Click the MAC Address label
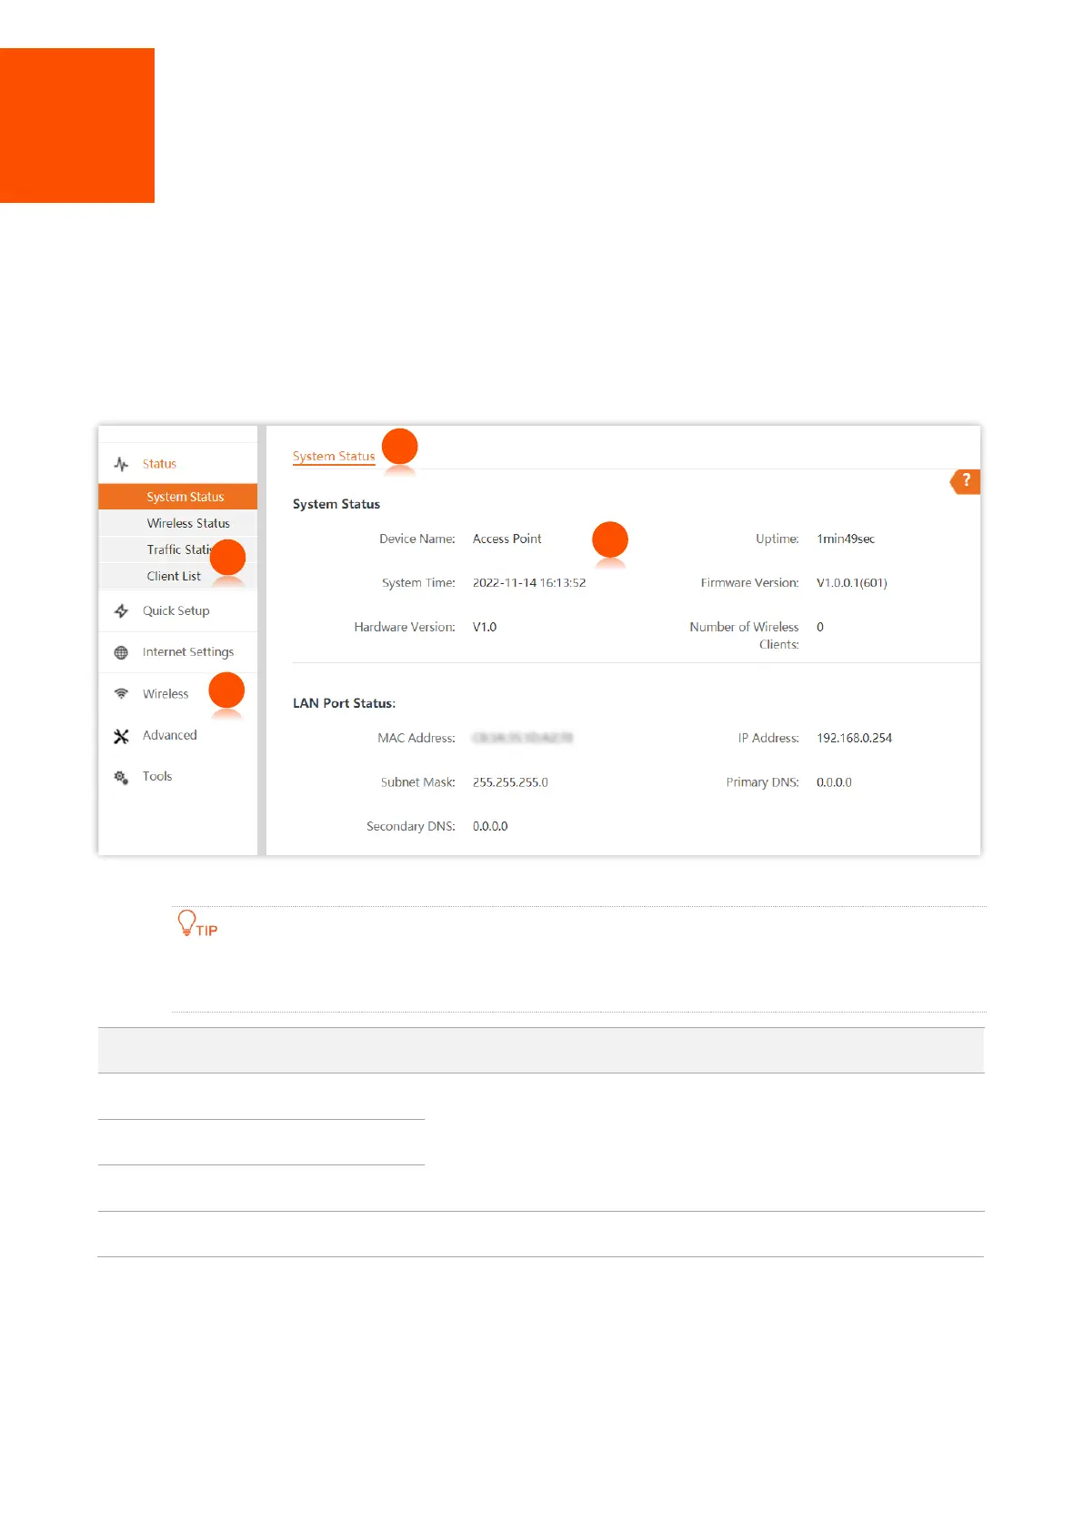The height and width of the screenshot is (1532, 1083). click(x=416, y=738)
